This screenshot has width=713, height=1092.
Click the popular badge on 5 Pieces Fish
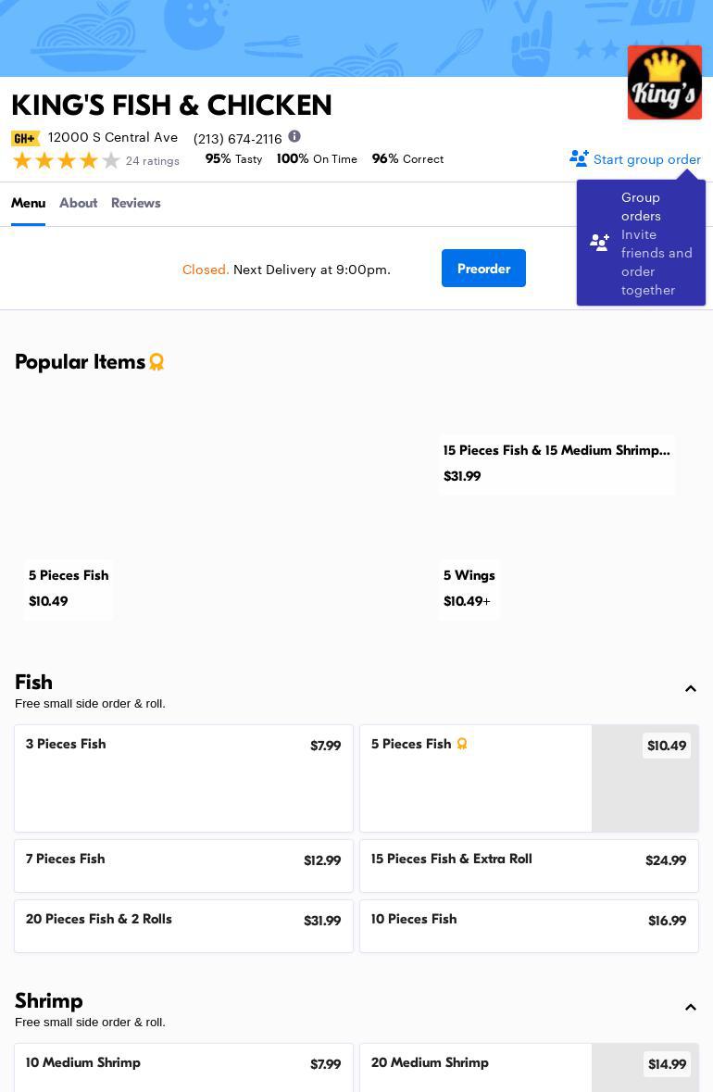coord(462,744)
